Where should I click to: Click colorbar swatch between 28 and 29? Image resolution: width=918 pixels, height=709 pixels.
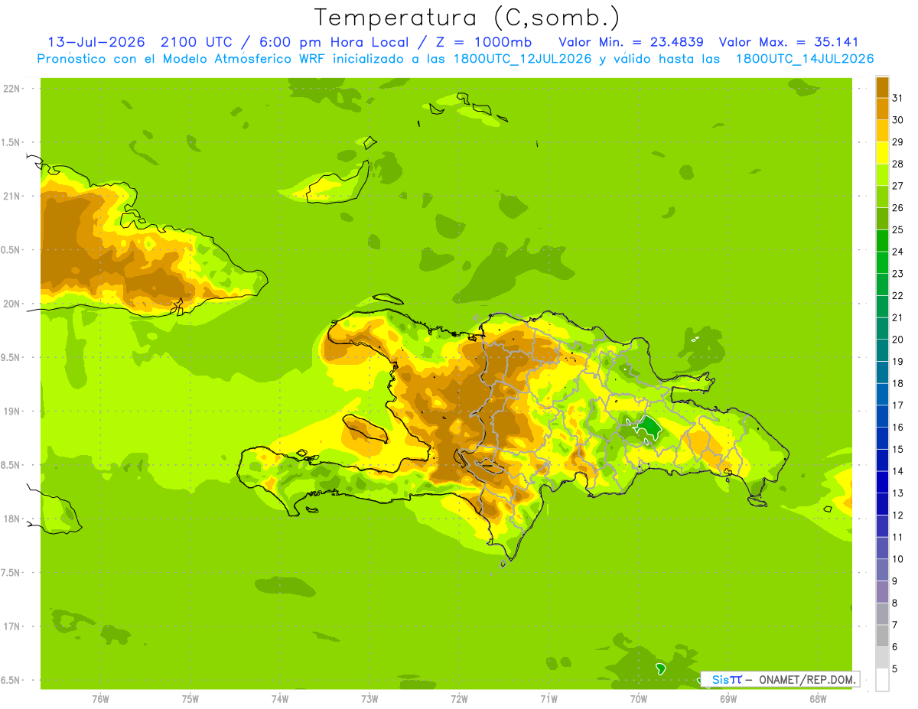point(882,153)
